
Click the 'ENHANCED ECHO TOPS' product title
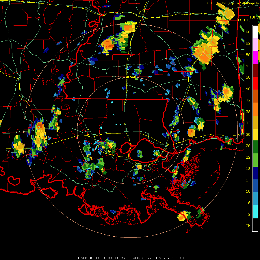click(x=101, y=258)
